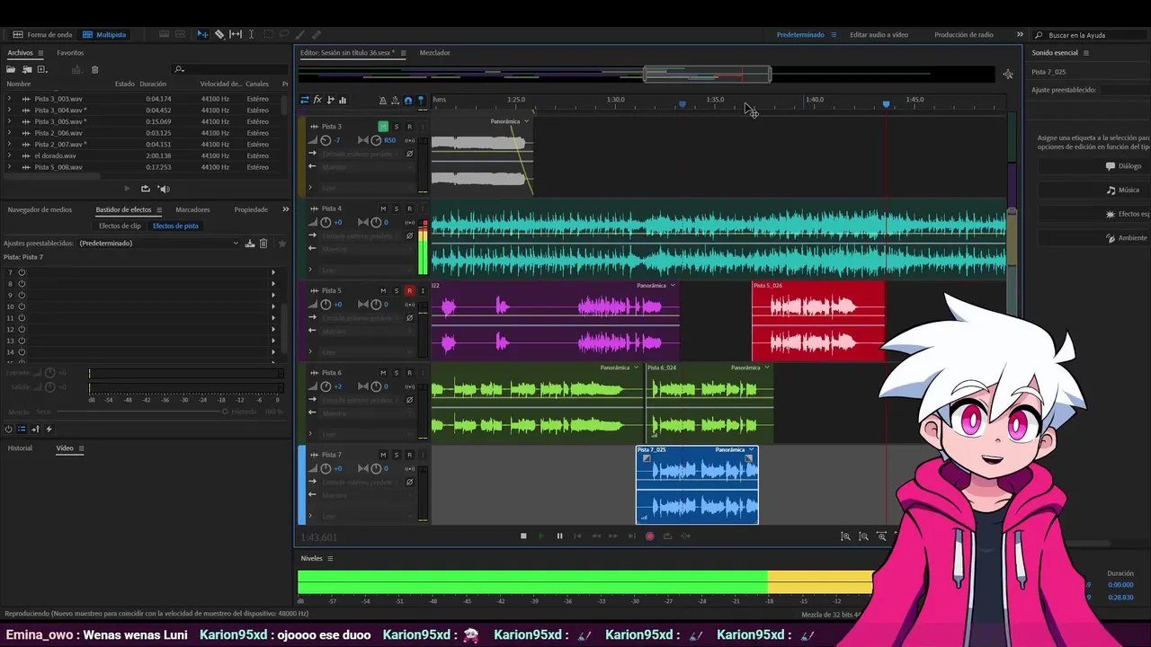The width and height of the screenshot is (1151, 647).
Task: Adjust Pista 4 pan knob
Action: (x=376, y=222)
